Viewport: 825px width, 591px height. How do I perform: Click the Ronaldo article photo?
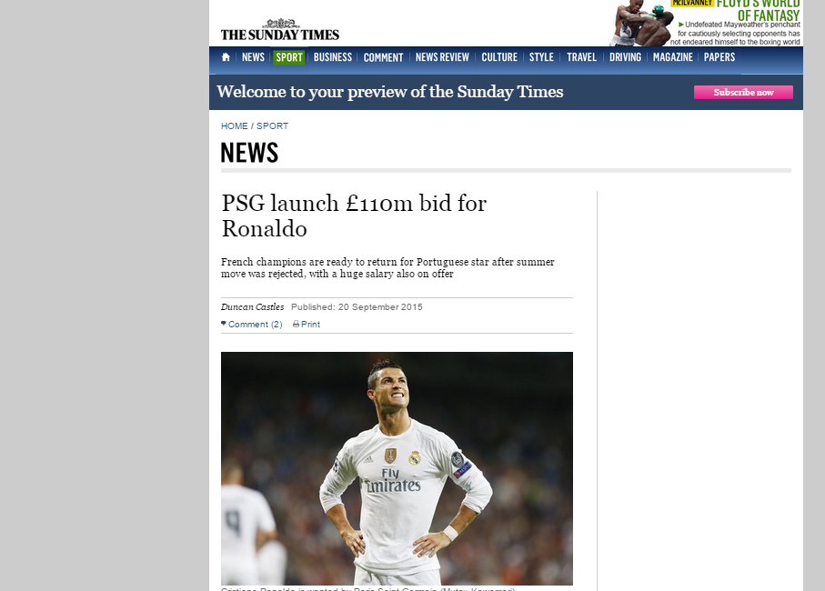click(397, 468)
